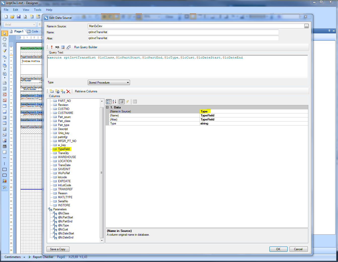Select the Rectangle shape tool
This screenshot has height=262, width=338.
5,169
